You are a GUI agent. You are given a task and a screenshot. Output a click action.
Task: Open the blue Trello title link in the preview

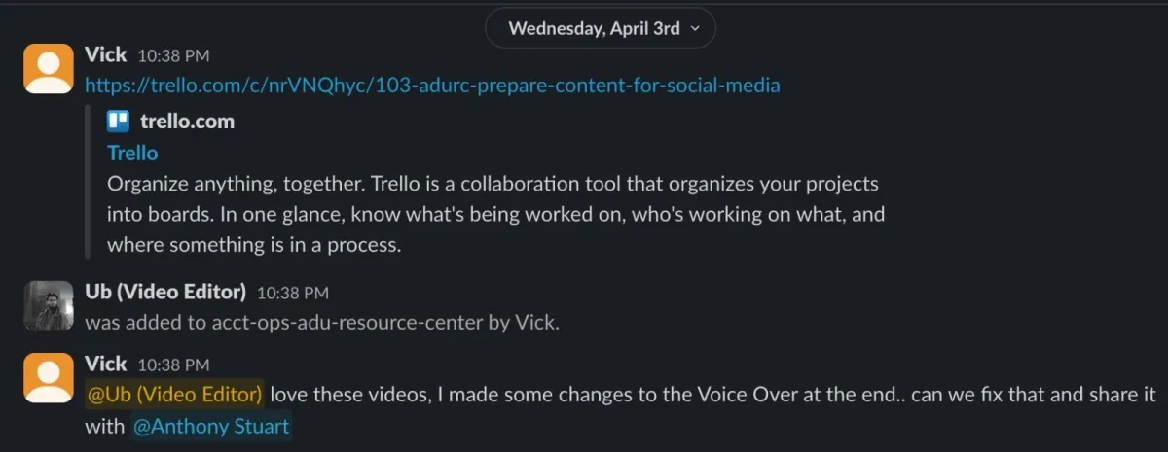click(132, 154)
